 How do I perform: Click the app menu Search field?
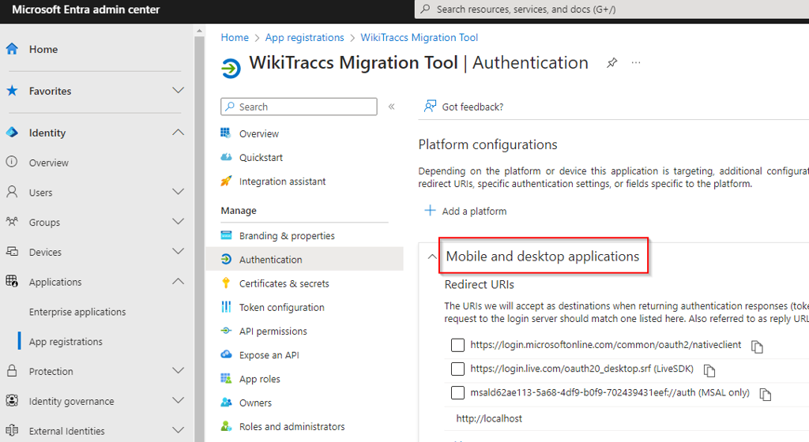coord(299,107)
